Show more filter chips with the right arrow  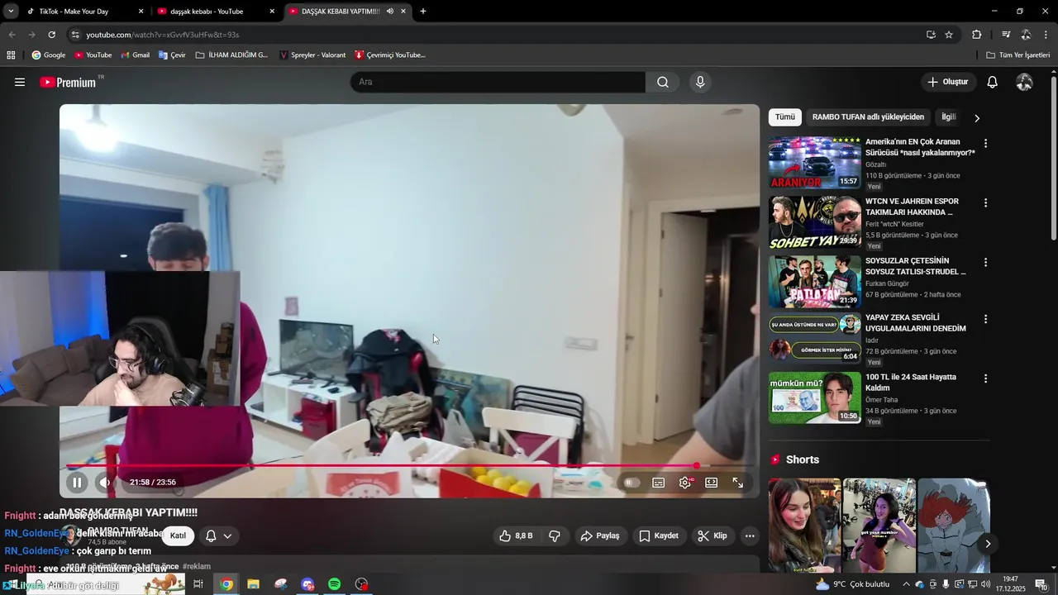point(977,117)
